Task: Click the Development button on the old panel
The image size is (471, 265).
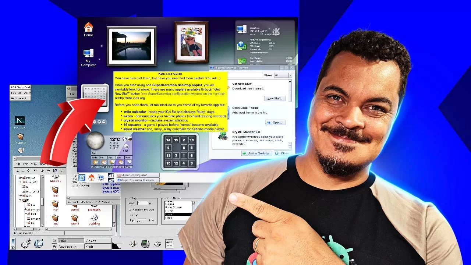Action: [71, 247]
